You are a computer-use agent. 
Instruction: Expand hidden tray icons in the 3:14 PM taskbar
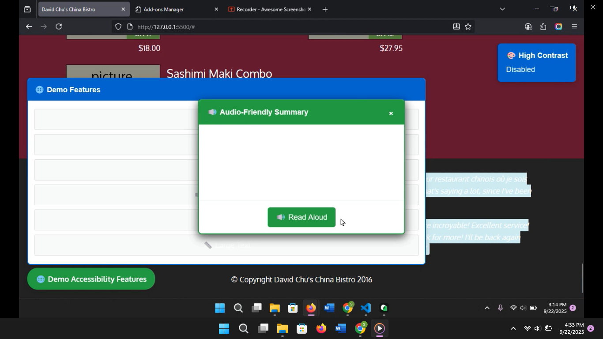pos(487,308)
